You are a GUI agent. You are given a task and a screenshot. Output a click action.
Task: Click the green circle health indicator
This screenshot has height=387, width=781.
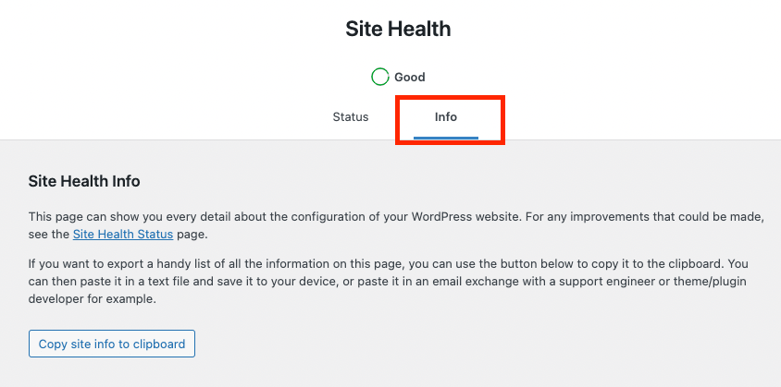pos(379,77)
